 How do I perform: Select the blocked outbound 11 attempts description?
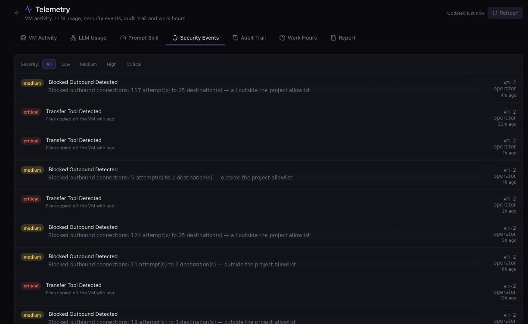tap(172, 265)
